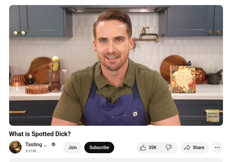228x162 pixels.
Task: Click the video title What is Spotted Dick?
Action: (x=40, y=134)
